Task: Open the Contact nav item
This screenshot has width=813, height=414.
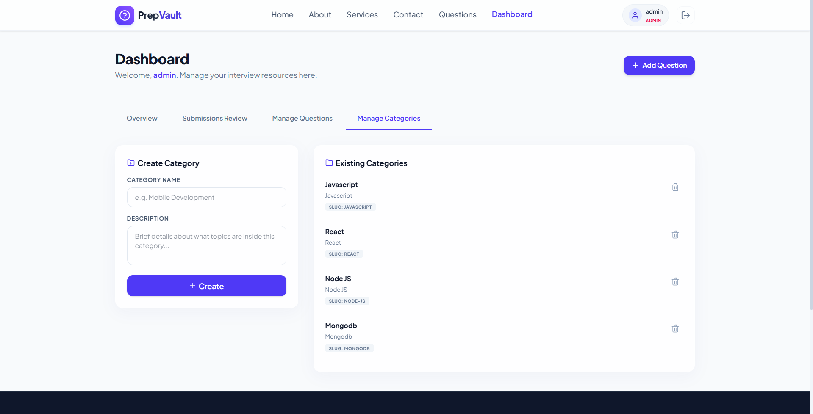Action: pyautogui.click(x=408, y=15)
